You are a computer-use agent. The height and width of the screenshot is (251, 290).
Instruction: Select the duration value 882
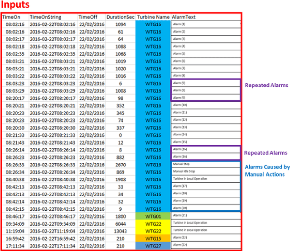(121, 157)
